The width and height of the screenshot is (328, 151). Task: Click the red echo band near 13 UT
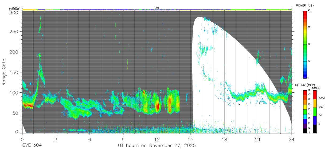(x=170, y=103)
